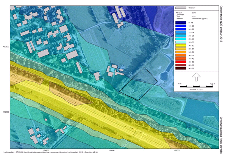Screen dimensions: 228x157
Task: Click the 452400 y-axis coordinate label
Action: click(x=6, y=112)
